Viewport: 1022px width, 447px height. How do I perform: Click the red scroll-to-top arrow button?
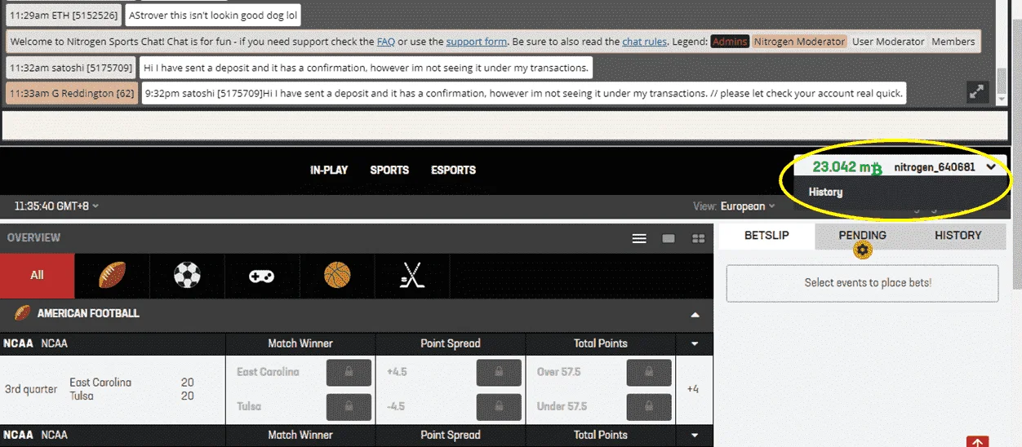coord(977,442)
